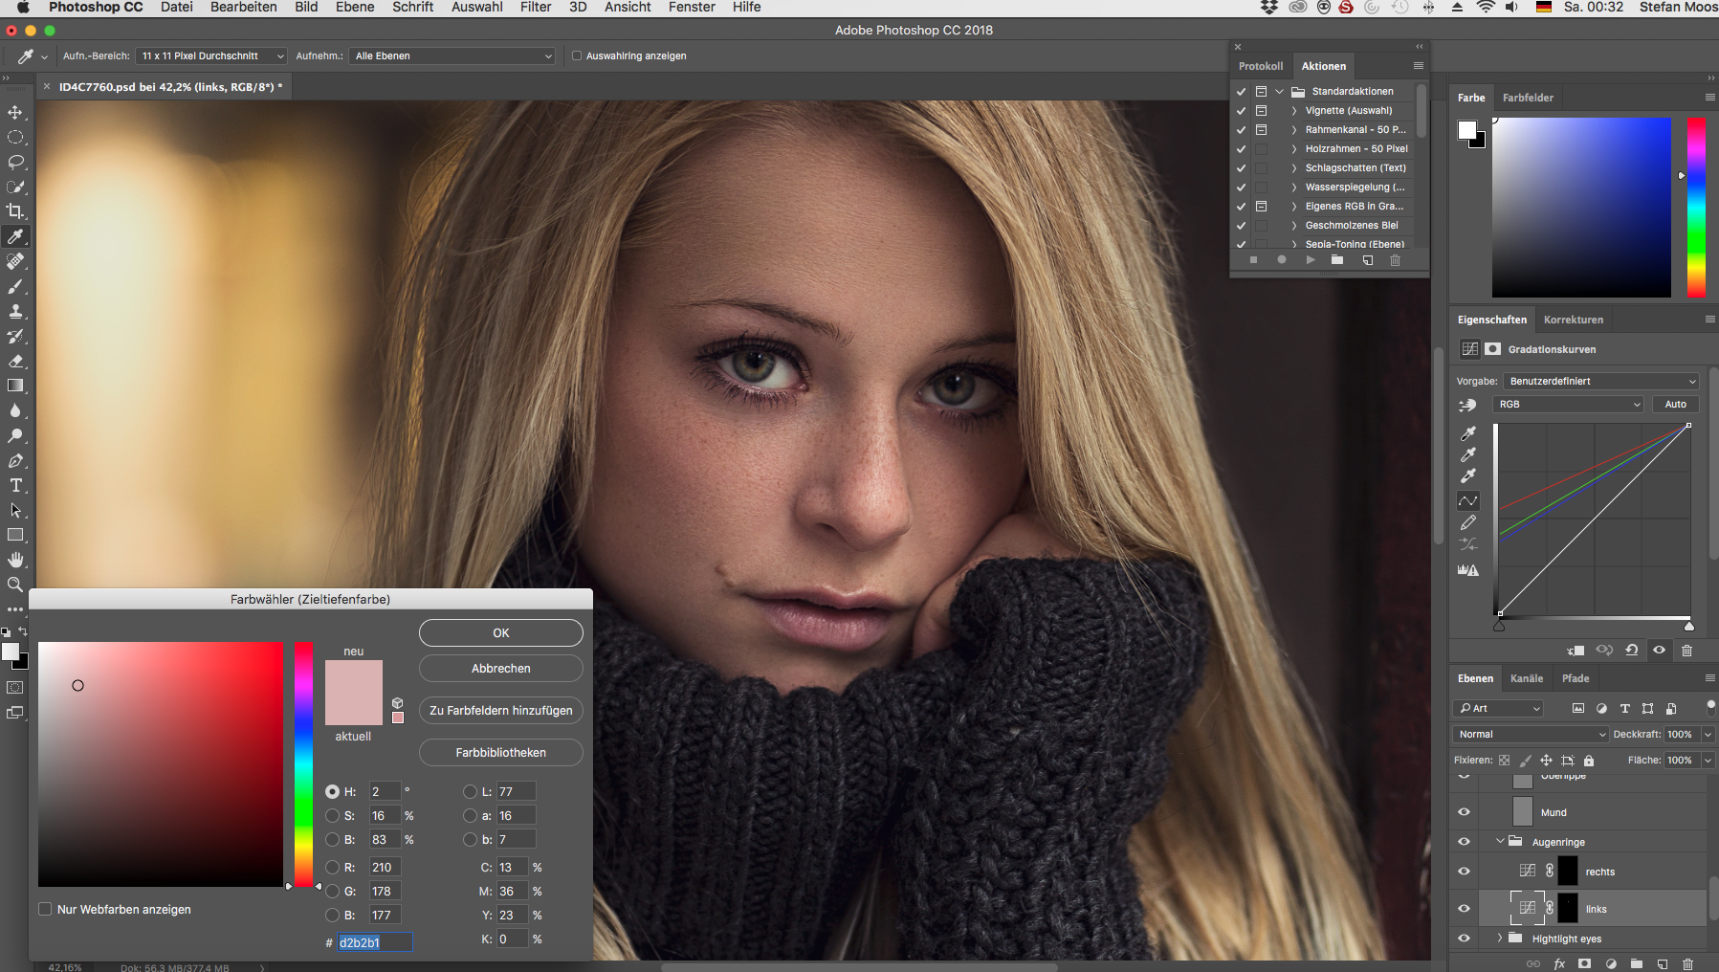Click the neu color preview swatch
Image resolution: width=1719 pixels, height=972 pixels.
(354, 676)
